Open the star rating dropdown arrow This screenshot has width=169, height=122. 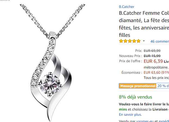click(x=144, y=41)
